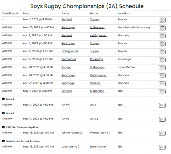
Task: Click RR badge on Mountainside Secondary game row
Action: tap(162, 28)
